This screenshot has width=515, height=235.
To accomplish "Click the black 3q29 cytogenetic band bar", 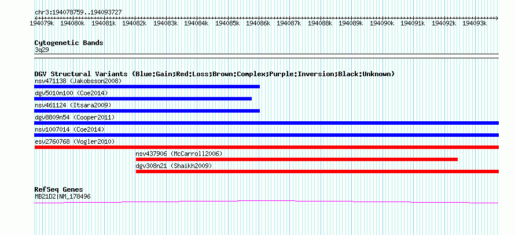I will pyautogui.click(x=266, y=56).
